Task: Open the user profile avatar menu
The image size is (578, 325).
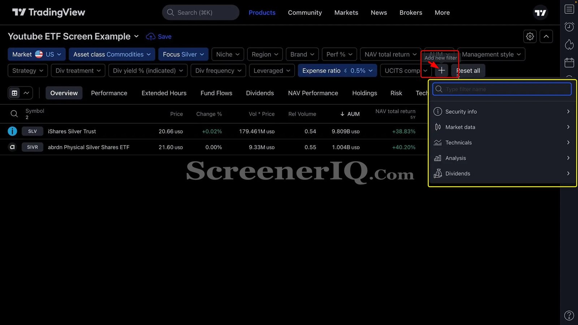Action: click(x=540, y=13)
